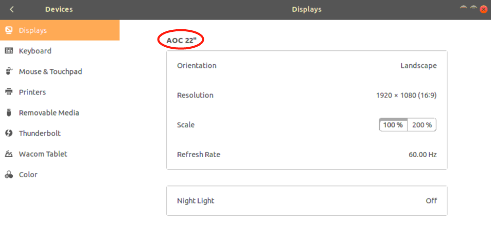Click the Displays title in header bar
Screen dimensions: 491x229
(x=307, y=9)
